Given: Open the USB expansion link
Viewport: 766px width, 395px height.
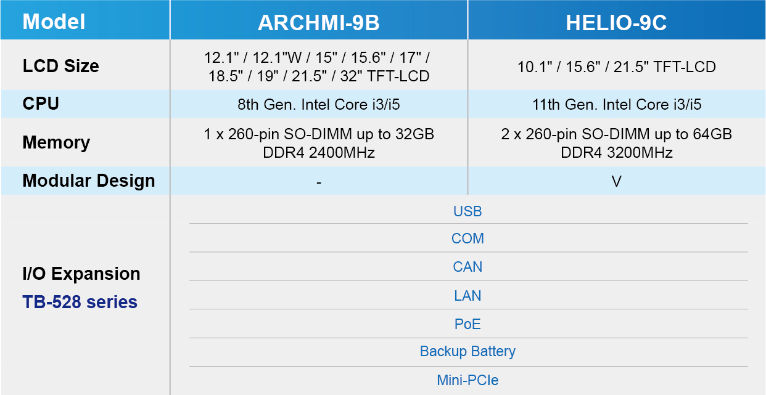Looking at the screenshot, I should (x=467, y=211).
